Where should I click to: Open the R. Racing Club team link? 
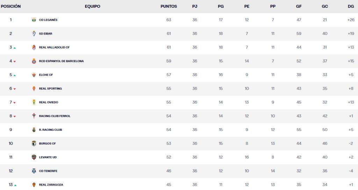point(50,130)
